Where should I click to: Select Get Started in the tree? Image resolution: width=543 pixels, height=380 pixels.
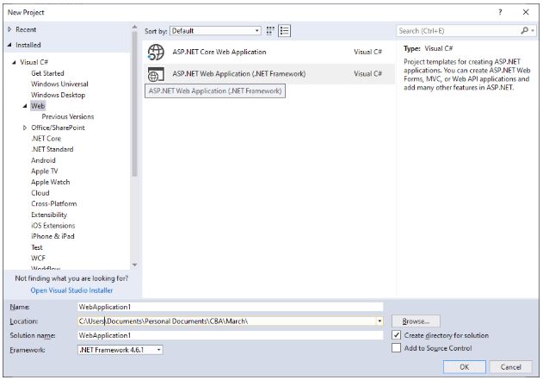[47, 73]
